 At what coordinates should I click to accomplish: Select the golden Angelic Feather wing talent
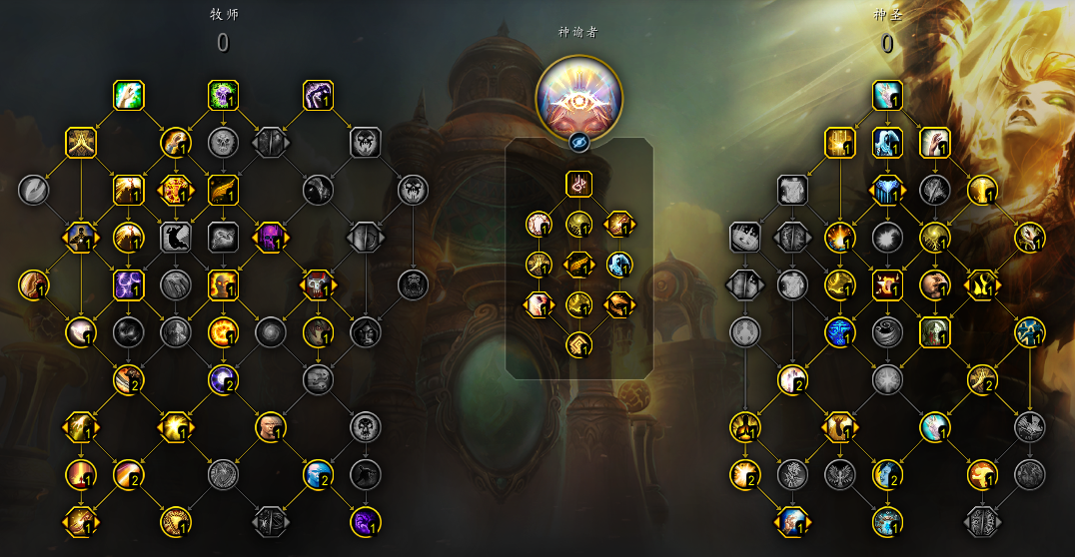pyautogui.click(x=223, y=190)
